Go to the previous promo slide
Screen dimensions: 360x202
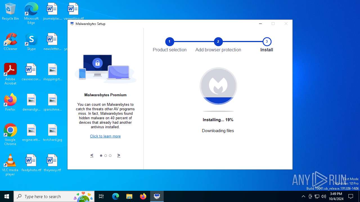click(92, 155)
